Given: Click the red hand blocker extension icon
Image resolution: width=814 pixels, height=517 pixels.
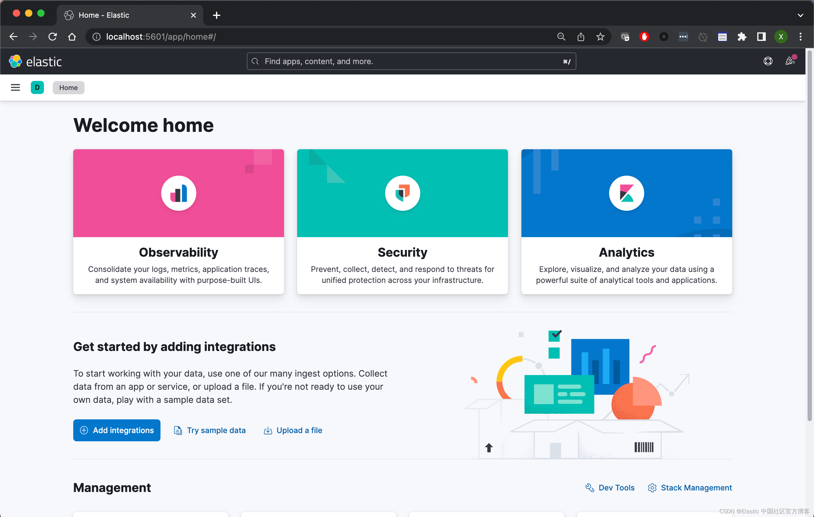Looking at the screenshot, I should coord(644,37).
